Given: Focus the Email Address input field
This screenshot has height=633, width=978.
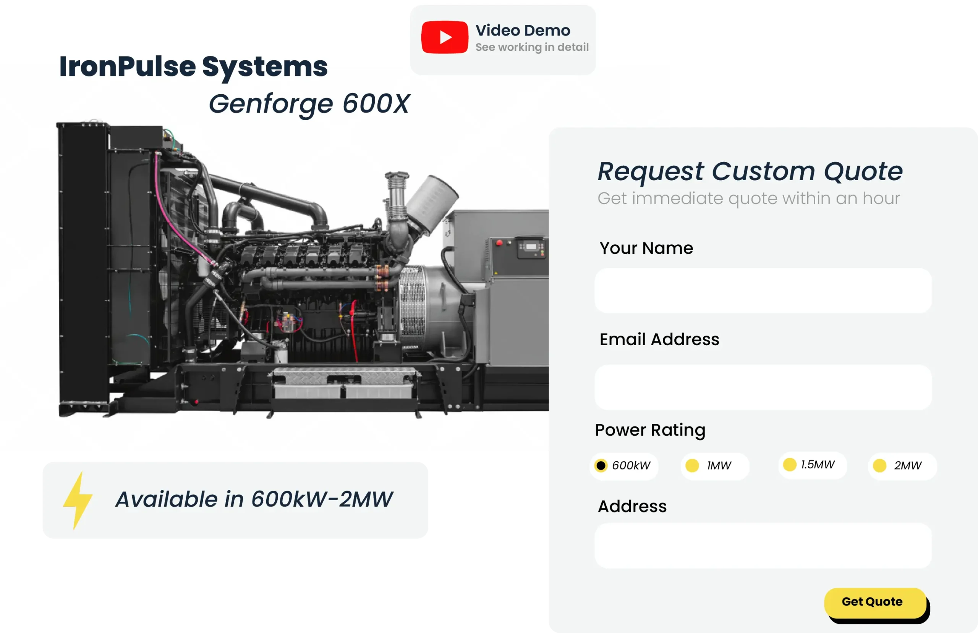Looking at the screenshot, I should click(x=763, y=387).
